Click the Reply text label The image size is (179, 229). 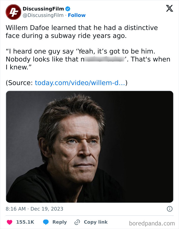(x=60, y=222)
